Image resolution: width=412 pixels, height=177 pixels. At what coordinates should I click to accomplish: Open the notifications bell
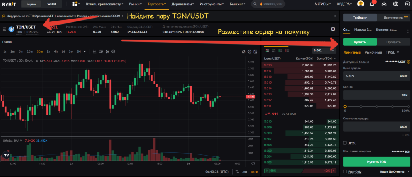(372, 4)
